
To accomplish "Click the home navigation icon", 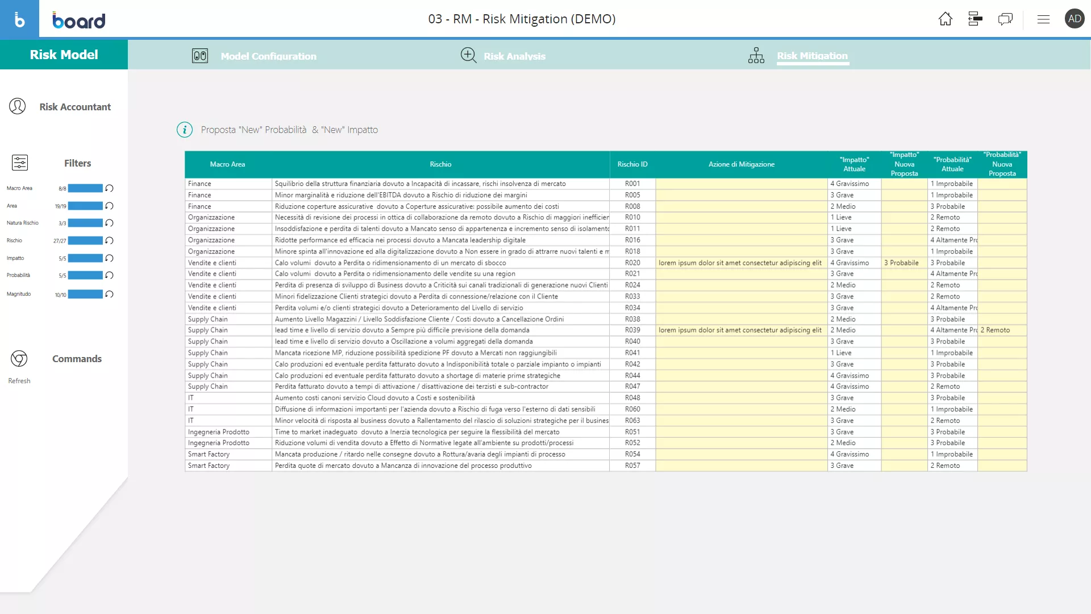I will pyautogui.click(x=945, y=19).
